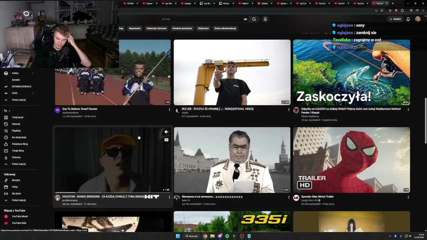Unmute the HOUSTON - BANDO video preview
Image resolution: width=427 pixels, height=240 pixels.
166,132
